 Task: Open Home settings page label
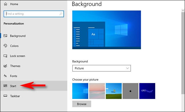click(14, 4)
